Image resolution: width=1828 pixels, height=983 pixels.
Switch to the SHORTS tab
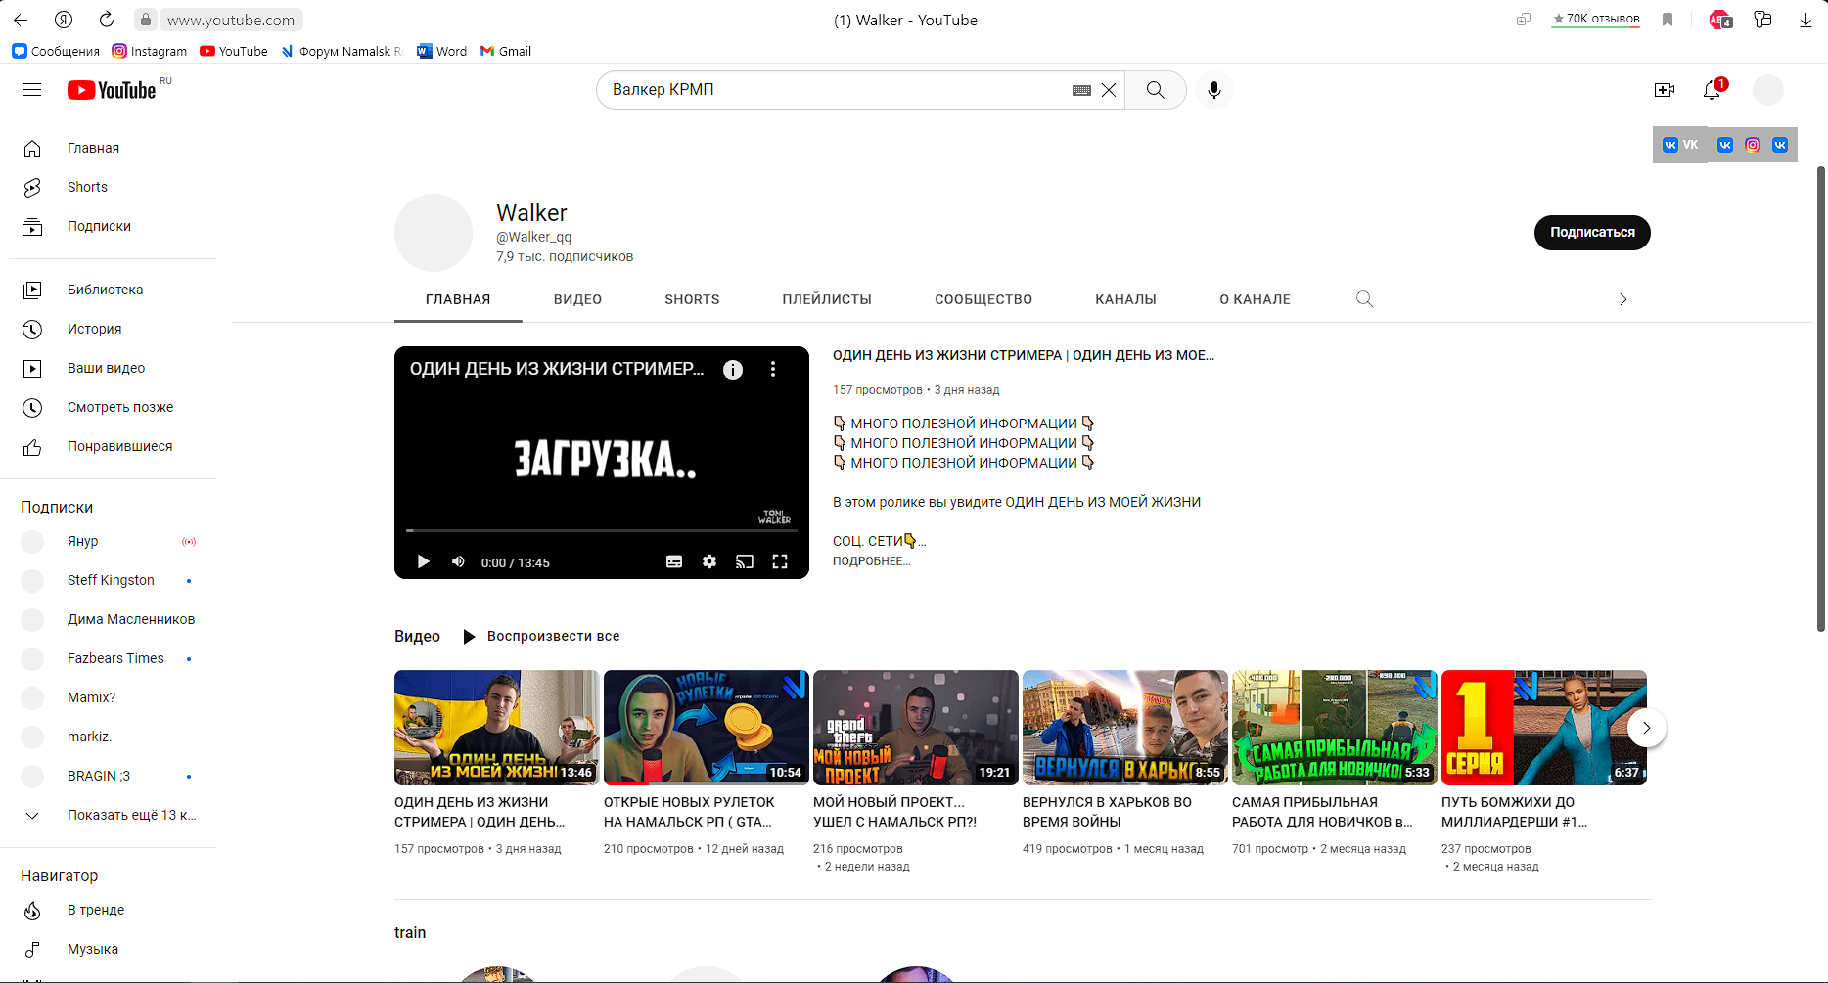692,299
